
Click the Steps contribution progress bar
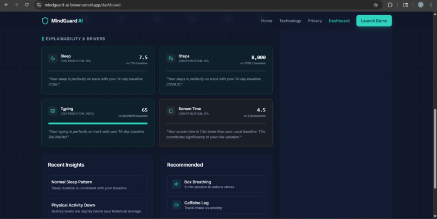tap(216, 71)
